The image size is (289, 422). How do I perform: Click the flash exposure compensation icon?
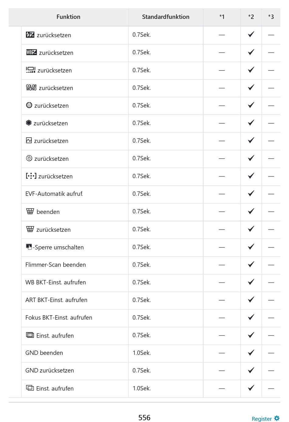tap(30, 35)
